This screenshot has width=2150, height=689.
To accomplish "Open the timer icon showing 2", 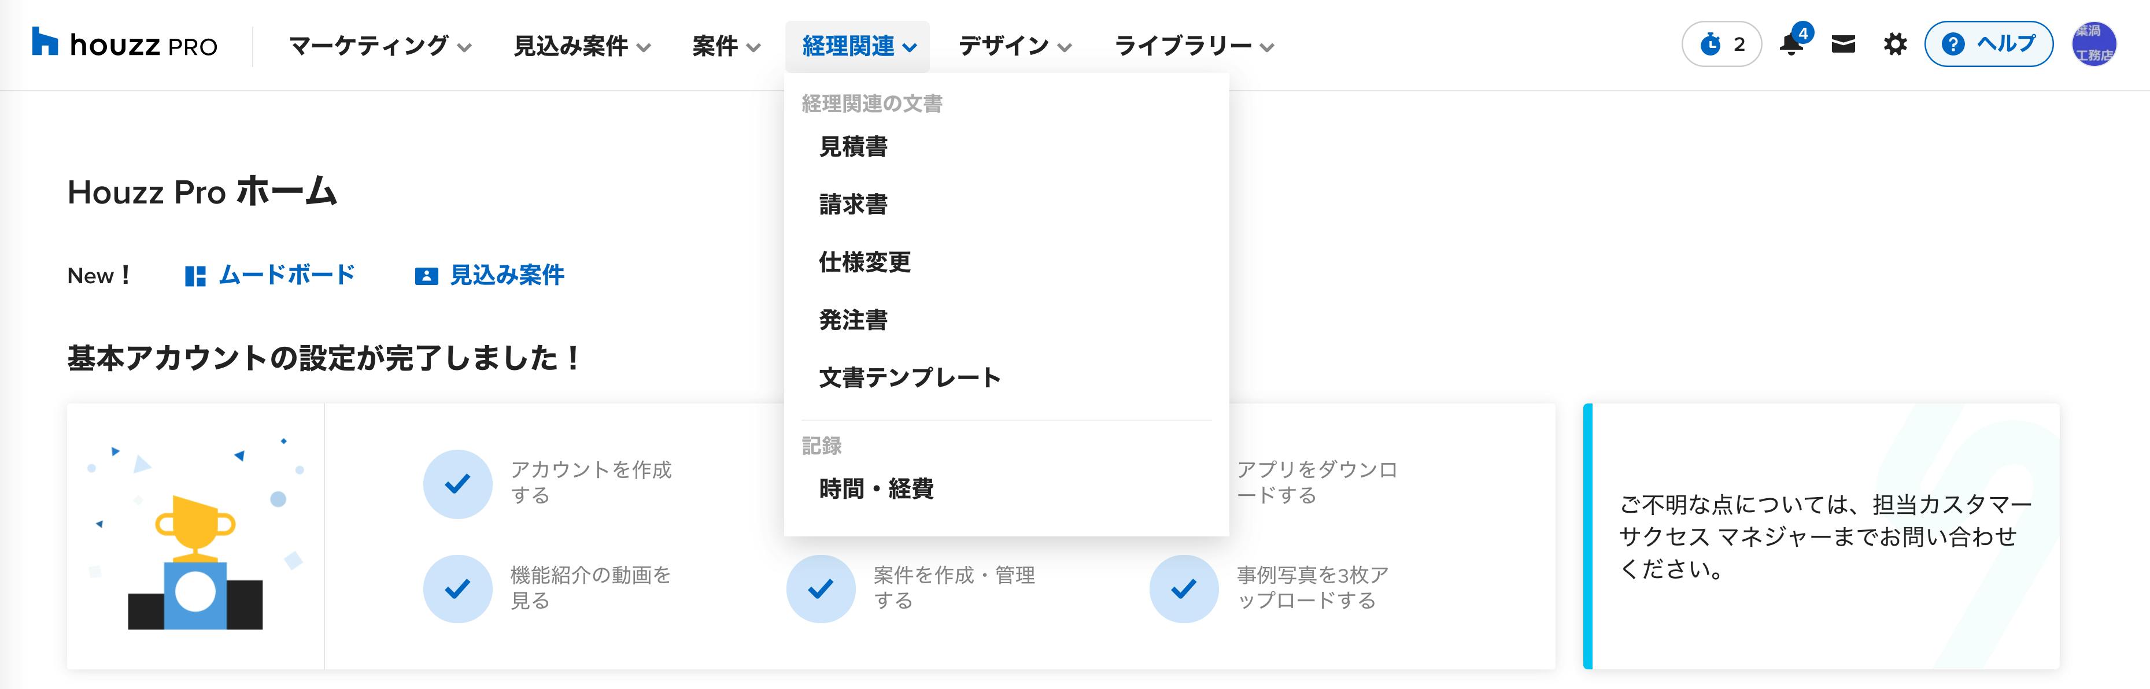I will click(x=1721, y=44).
